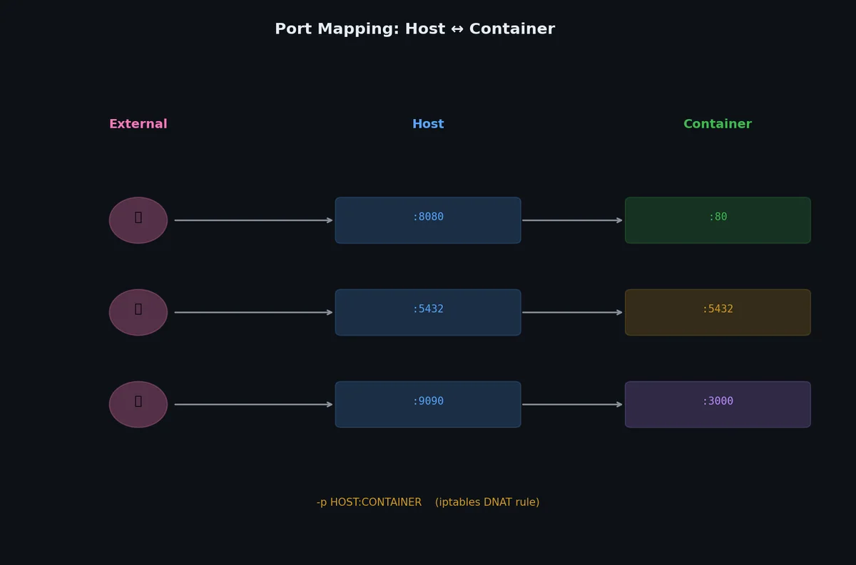Image resolution: width=856 pixels, height=565 pixels.
Task: Click the '-p HOST:CONTAINER' text
Action: tap(369, 502)
